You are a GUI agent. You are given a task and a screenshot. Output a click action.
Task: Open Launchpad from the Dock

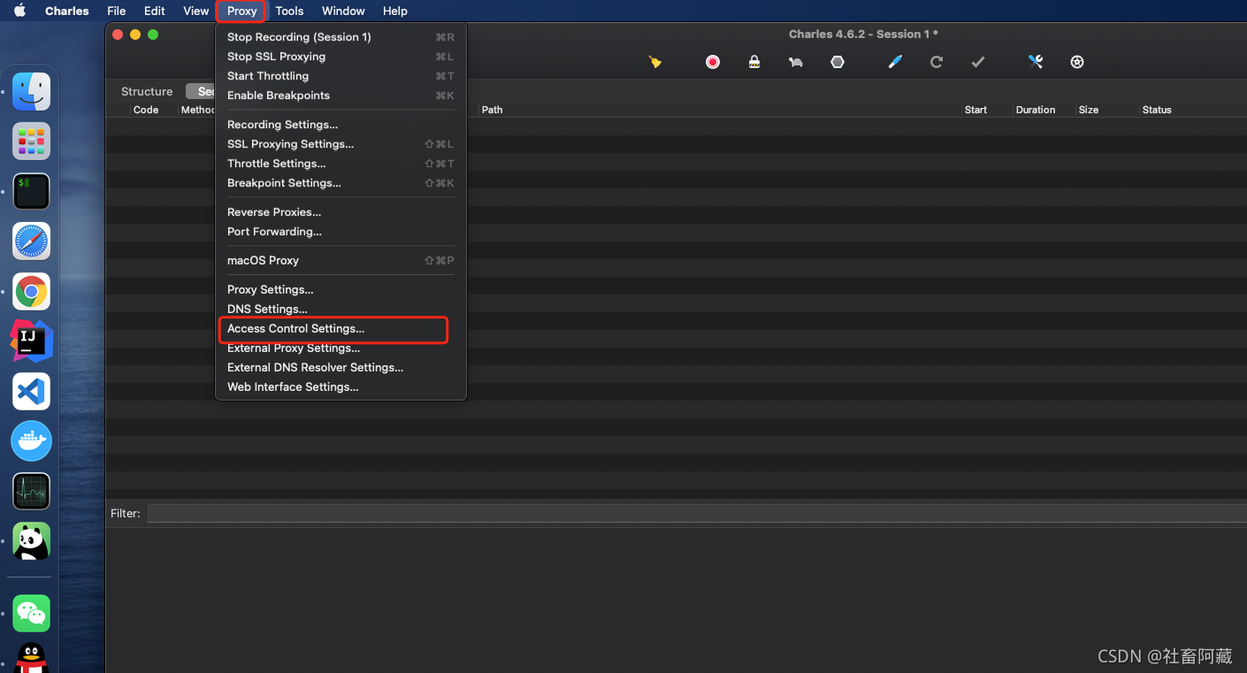click(x=31, y=141)
